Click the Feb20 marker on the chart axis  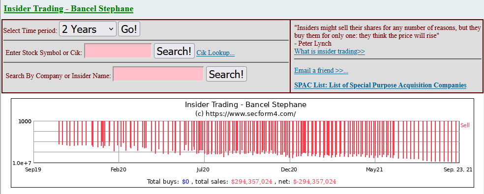click(x=119, y=169)
